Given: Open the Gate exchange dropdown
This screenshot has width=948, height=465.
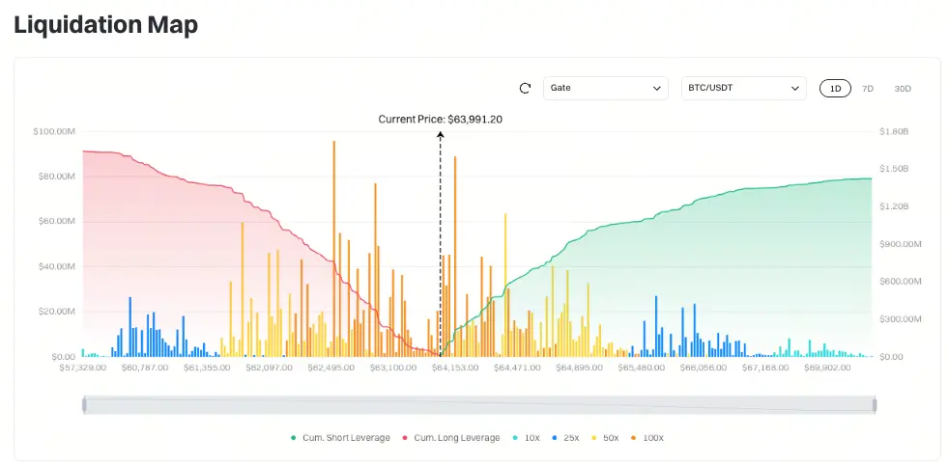Looking at the screenshot, I should coord(606,88).
